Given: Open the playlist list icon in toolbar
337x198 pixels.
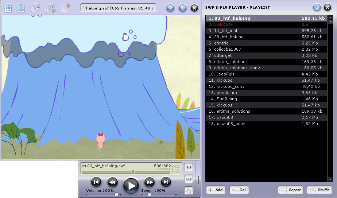Looking at the screenshot, I should click(x=8, y=8).
